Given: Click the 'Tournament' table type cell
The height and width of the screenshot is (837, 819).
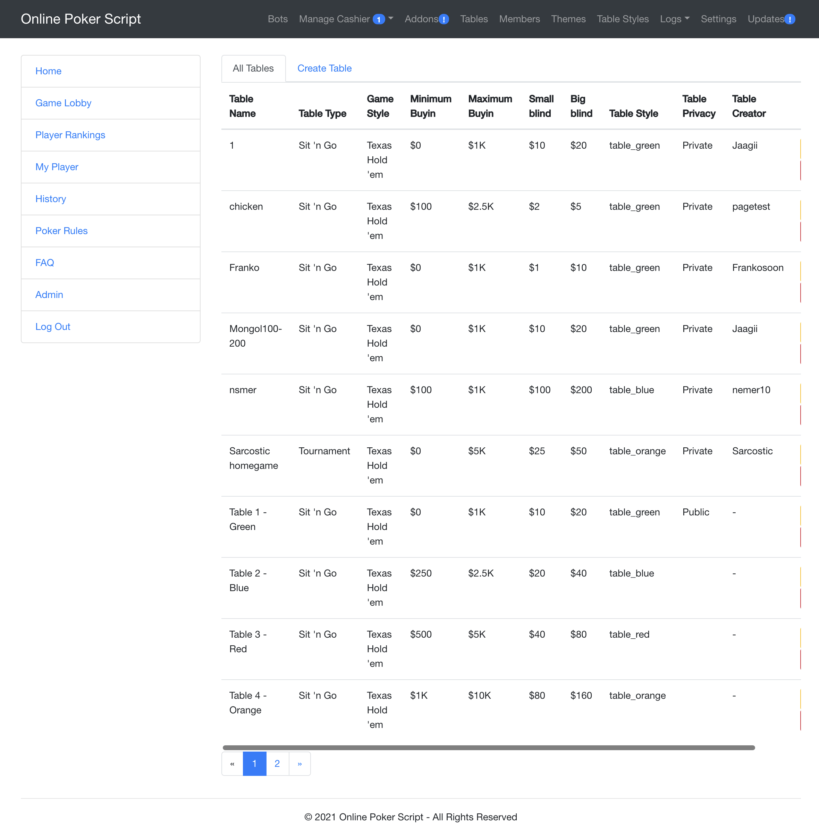Looking at the screenshot, I should coord(324,451).
